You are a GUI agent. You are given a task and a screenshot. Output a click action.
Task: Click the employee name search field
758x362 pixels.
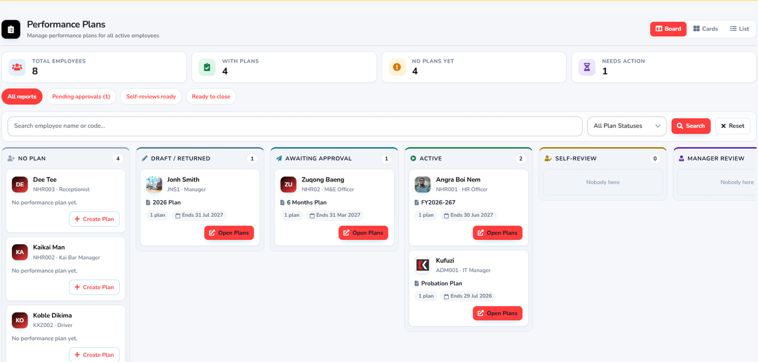295,126
